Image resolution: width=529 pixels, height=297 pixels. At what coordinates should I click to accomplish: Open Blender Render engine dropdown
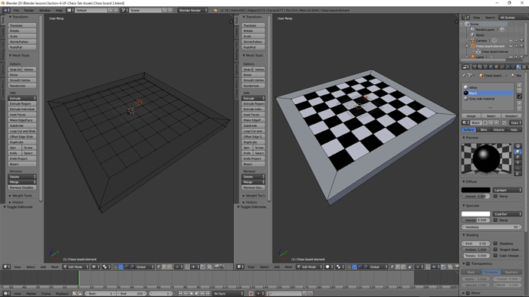193,10
